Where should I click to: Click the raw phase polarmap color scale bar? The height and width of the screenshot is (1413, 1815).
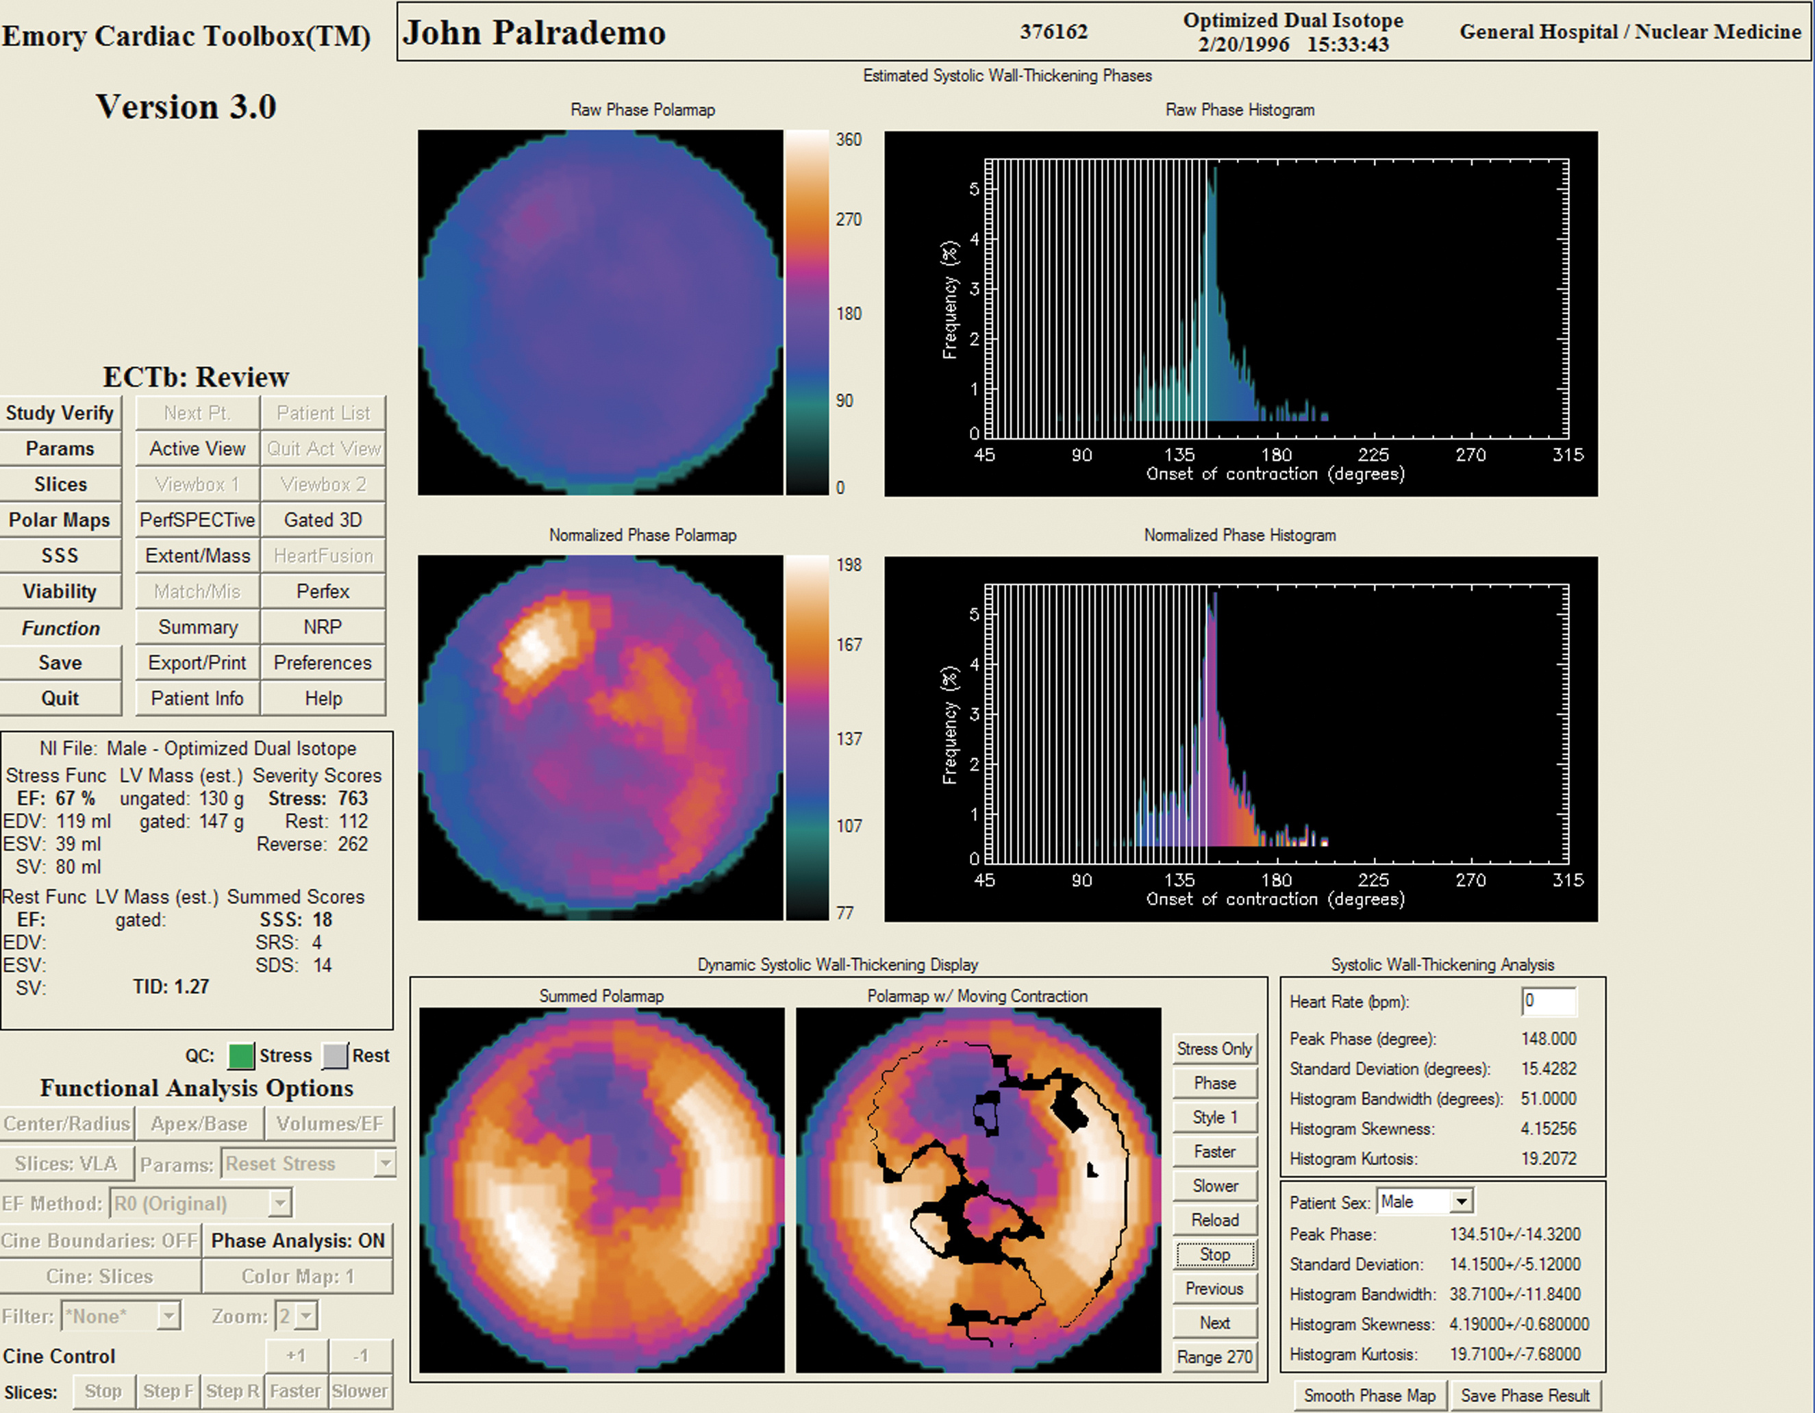807,312
